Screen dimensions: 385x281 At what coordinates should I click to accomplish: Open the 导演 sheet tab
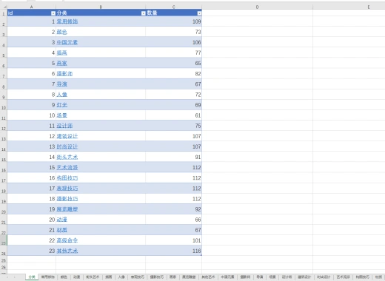pyautogui.click(x=260, y=277)
